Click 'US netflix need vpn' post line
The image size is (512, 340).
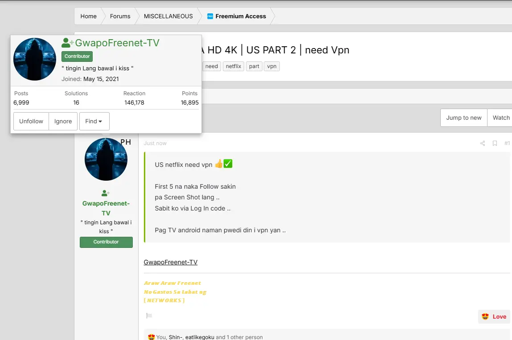click(x=184, y=165)
